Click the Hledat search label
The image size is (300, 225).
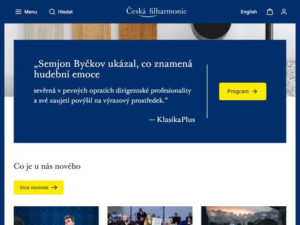[65, 12]
